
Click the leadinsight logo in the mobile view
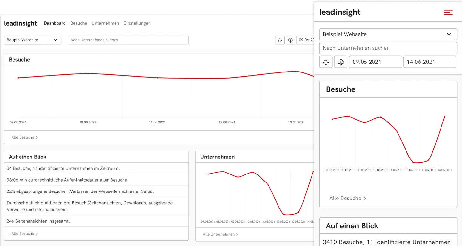340,12
